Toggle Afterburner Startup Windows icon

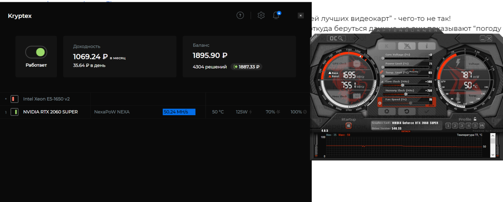point(348,126)
